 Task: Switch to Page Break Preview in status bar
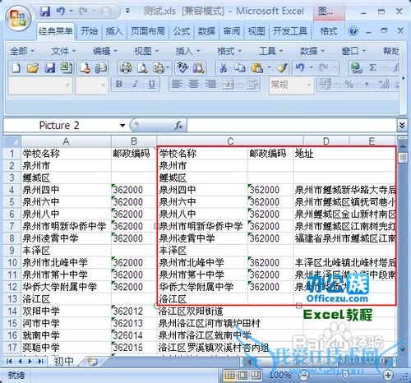[x=256, y=375]
